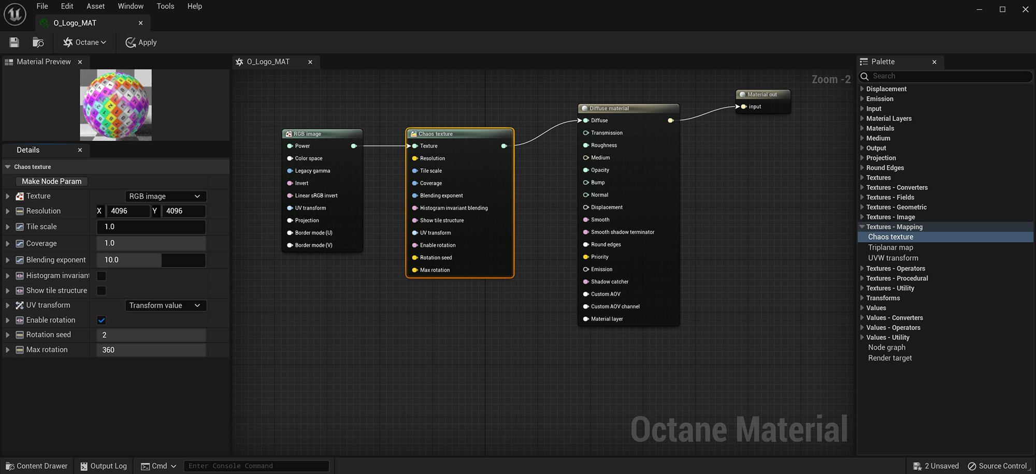This screenshot has width=1036, height=474.
Task: Collapse the Chaos texture details section
Action: click(x=8, y=167)
